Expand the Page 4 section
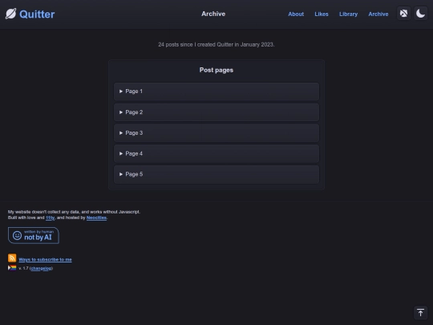 (x=216, y=153)
